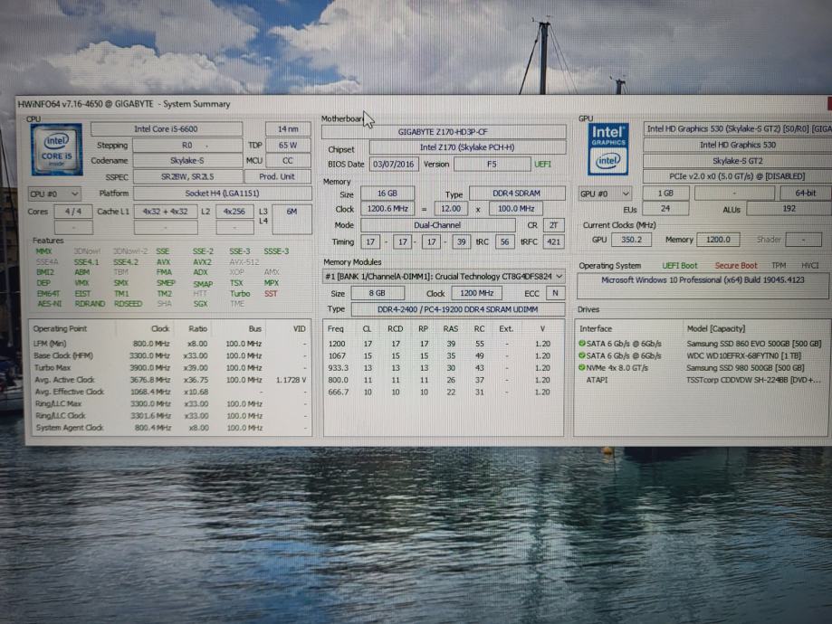Viewport: 832px width, 624px height.
Task: Click the Operating Point column header
Action: pos(60,329)
